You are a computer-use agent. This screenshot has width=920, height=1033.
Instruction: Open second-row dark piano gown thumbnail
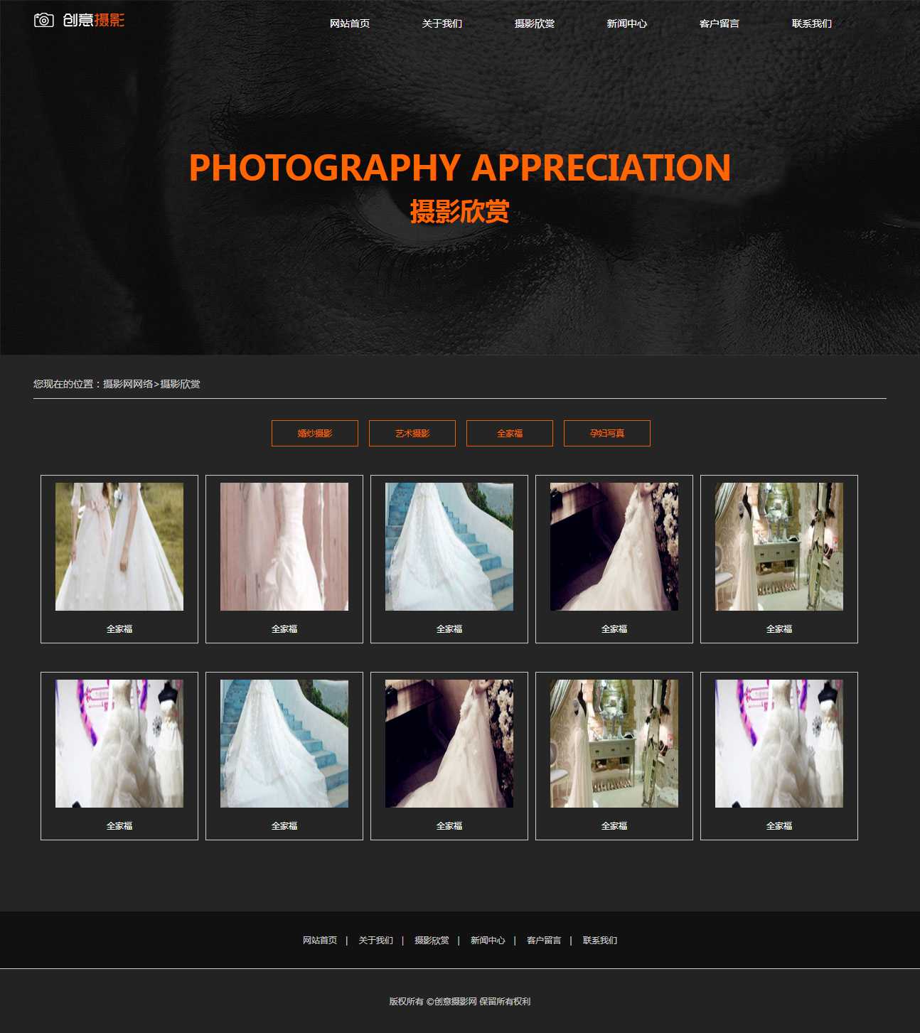[449, 743]
